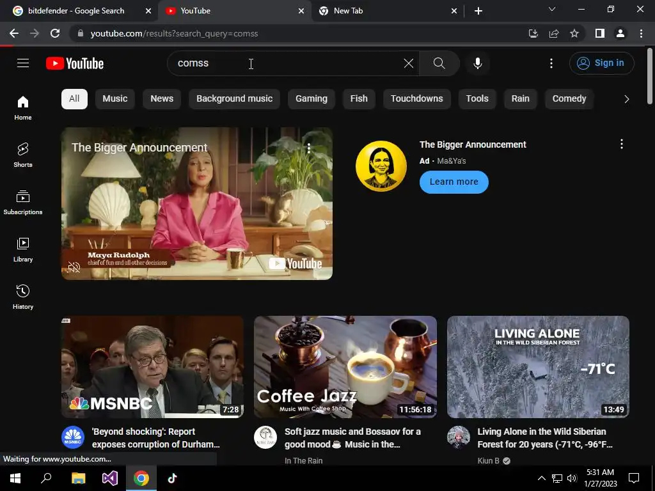The width and height of the screenshot is (655, 491).
Task: Start voice search with the microphone
Action: tap(477, 63)
